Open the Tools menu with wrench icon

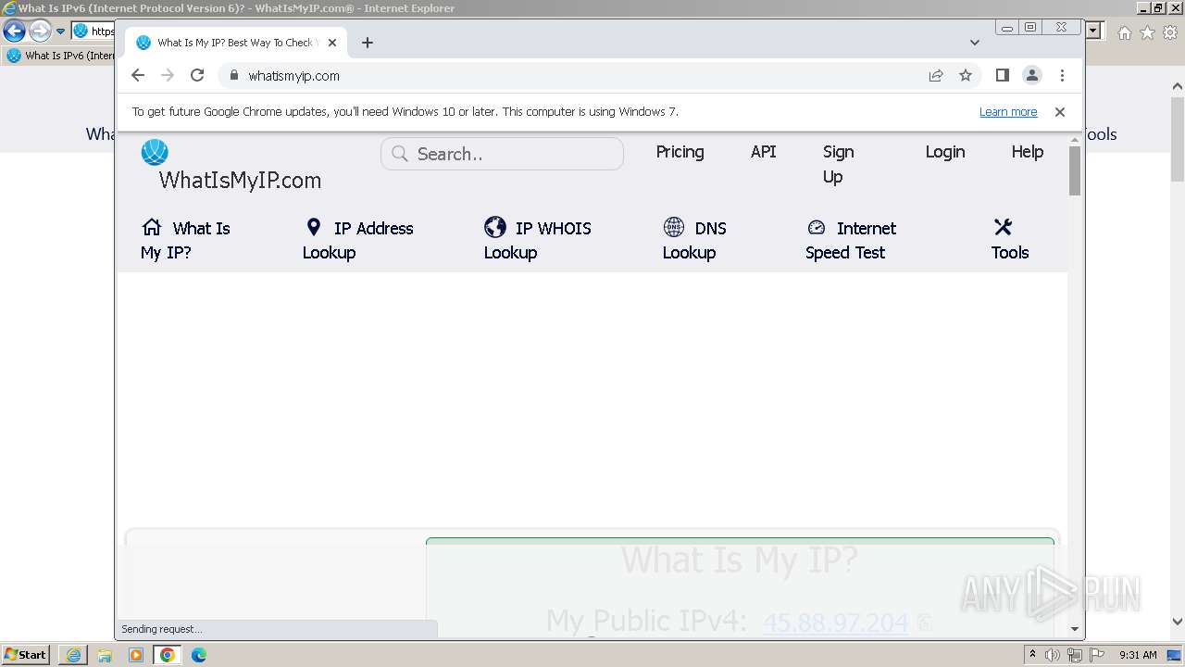coord(1010,240)
